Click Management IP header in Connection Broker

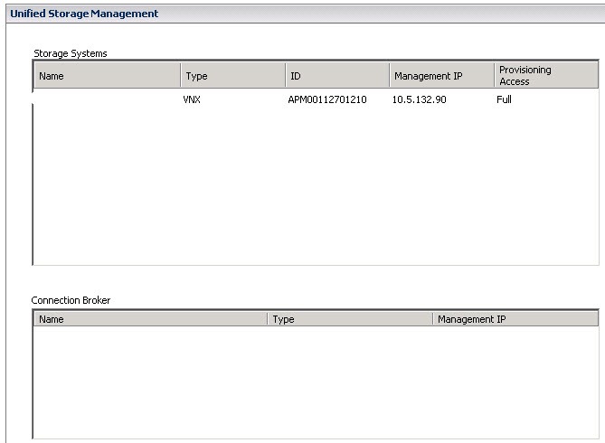(514, 319)
